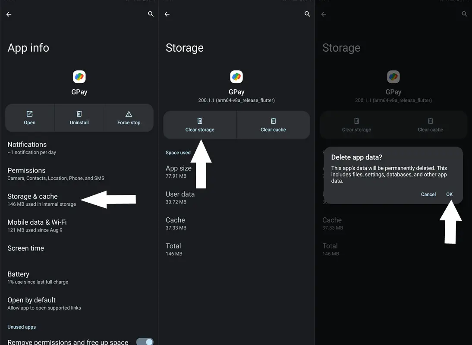Open Mobile data & Wi-Fi usage
The image size is (472, 345).
79,226
